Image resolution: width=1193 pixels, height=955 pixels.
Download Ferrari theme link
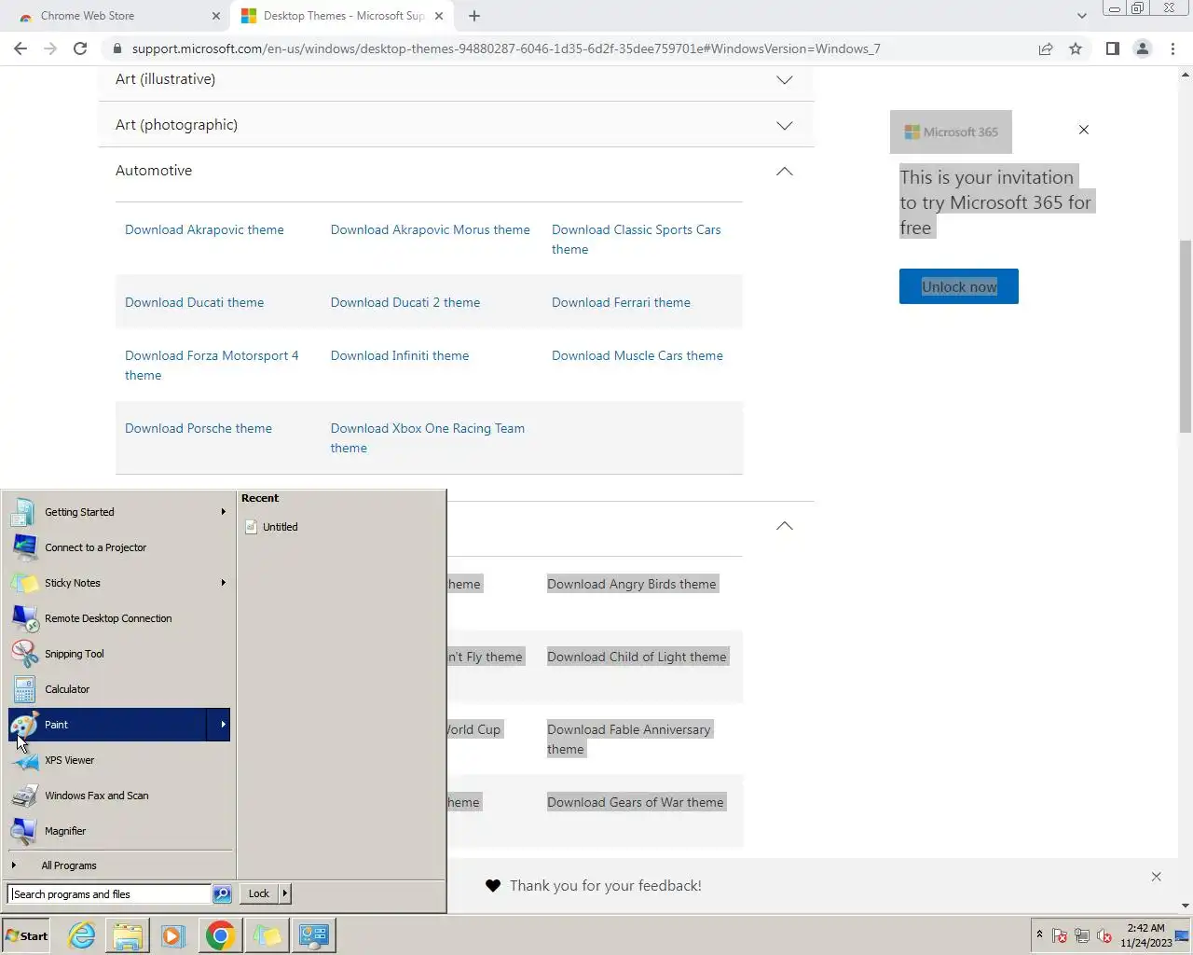click(621, 302)
